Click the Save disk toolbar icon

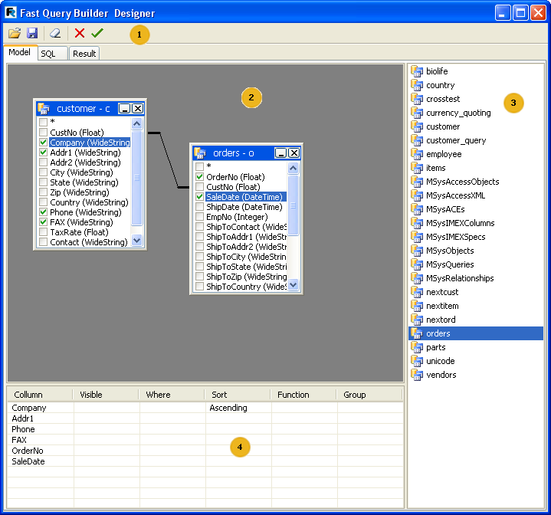coord(32,34)
